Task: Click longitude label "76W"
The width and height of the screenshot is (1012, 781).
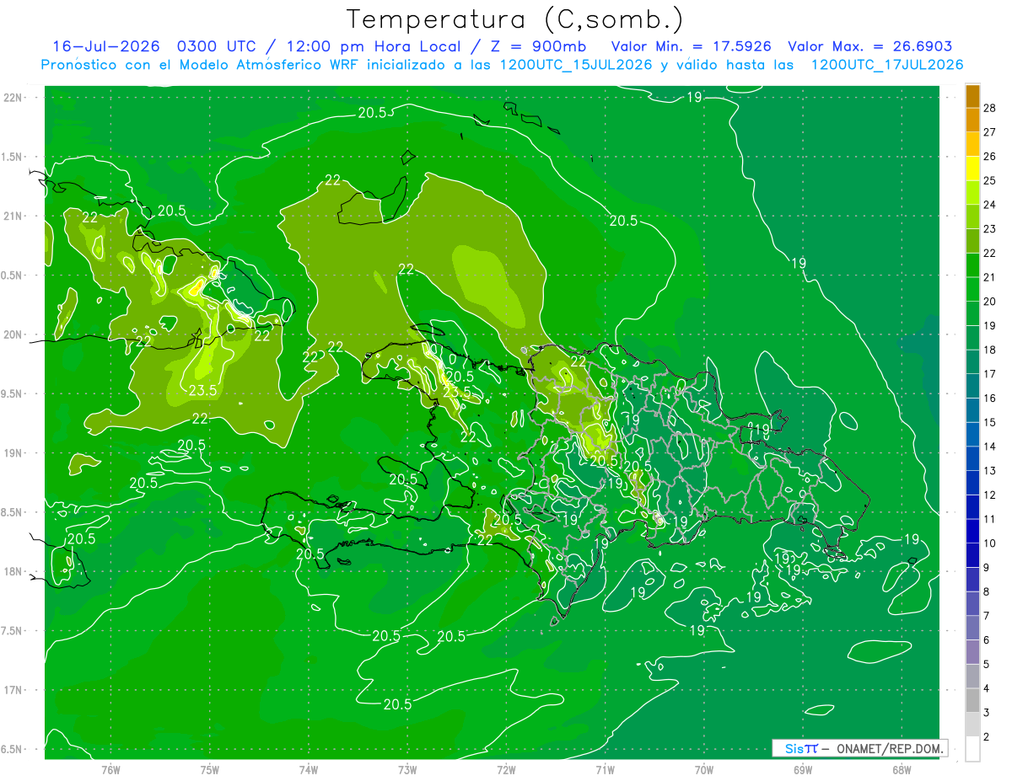Action: click(x=110, y=770)
